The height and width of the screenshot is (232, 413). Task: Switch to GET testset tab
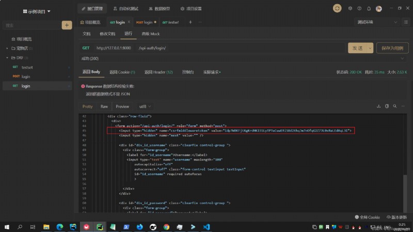pyautogui.click(x=171, y=22)
